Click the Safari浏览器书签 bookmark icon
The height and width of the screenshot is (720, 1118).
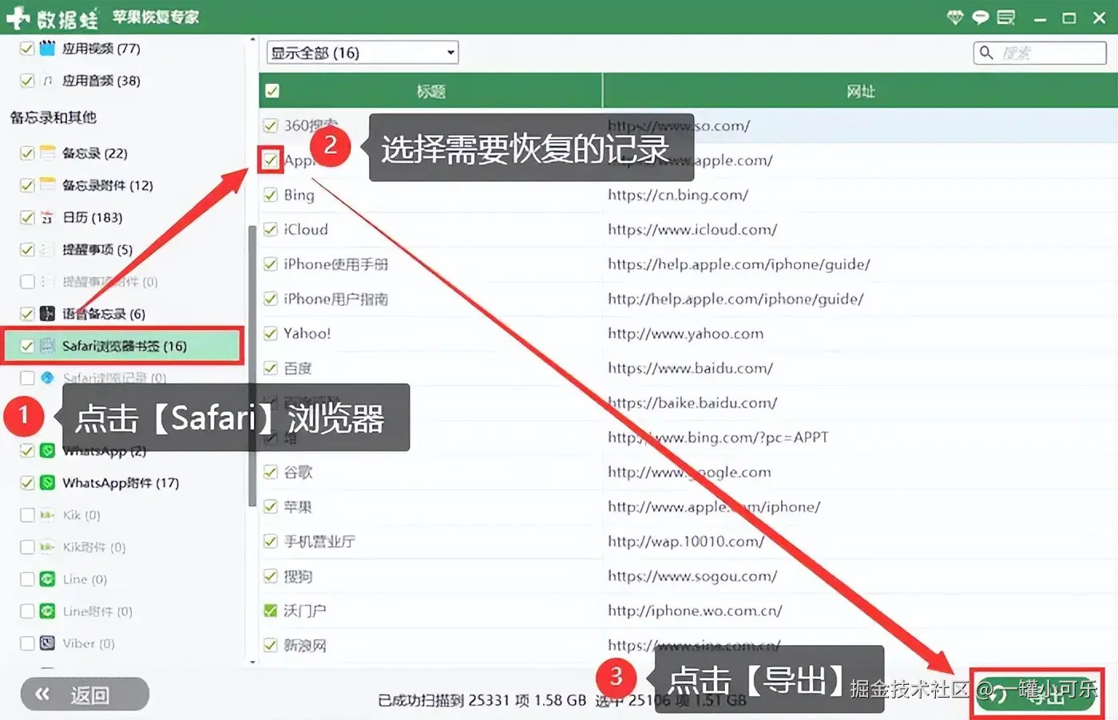[47, 346]
